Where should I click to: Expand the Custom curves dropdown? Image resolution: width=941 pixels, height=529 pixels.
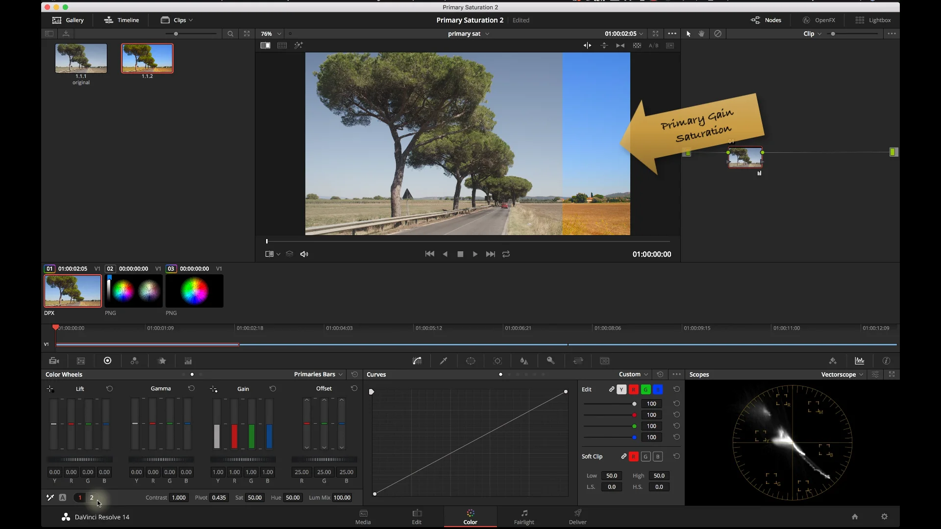tap(633, 374)
